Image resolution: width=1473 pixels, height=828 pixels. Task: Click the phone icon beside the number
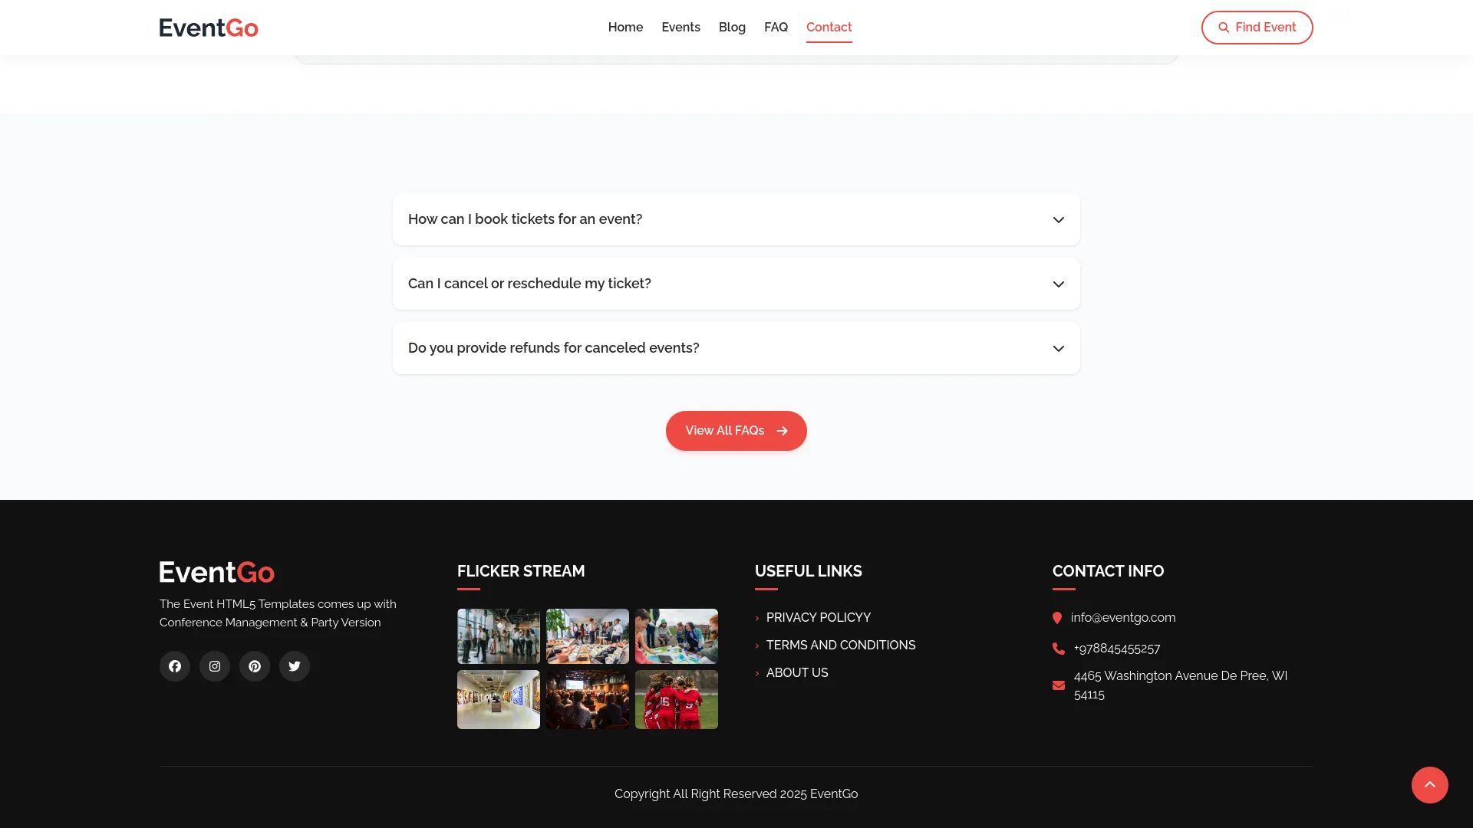click(1059, 649)
